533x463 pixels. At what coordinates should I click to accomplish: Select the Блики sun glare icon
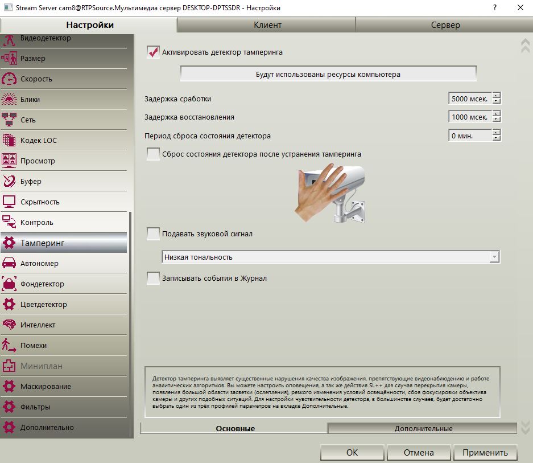click(x=9, y=100)
